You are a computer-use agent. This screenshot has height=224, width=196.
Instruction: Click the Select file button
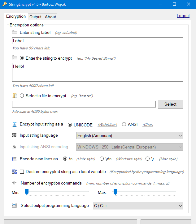170,104
